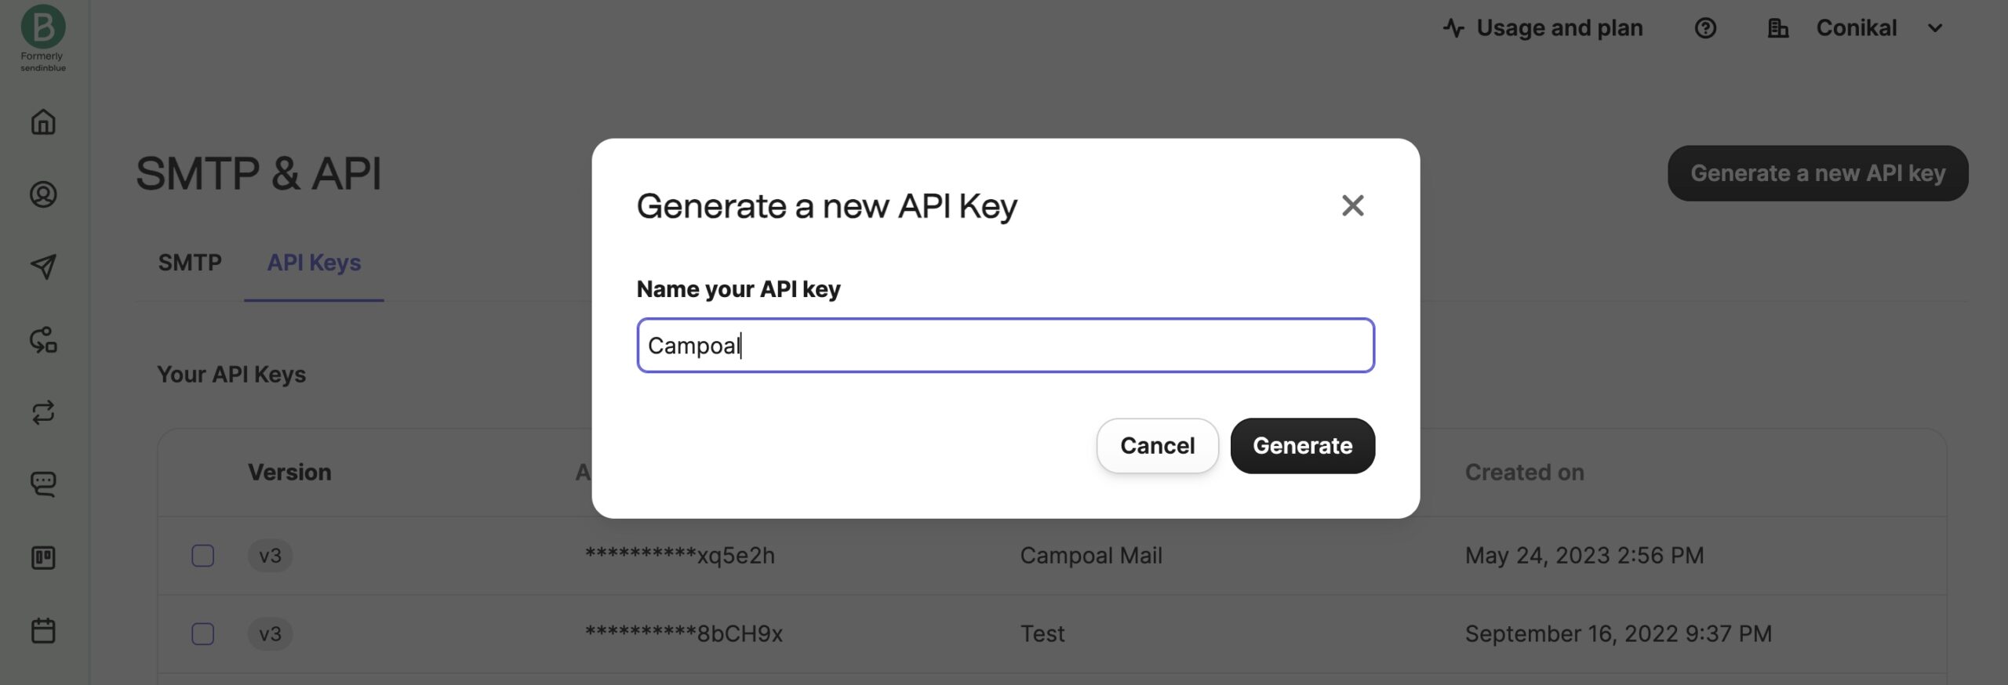
Task: Open the Deals board icon in sidebar
Action: 43,558
